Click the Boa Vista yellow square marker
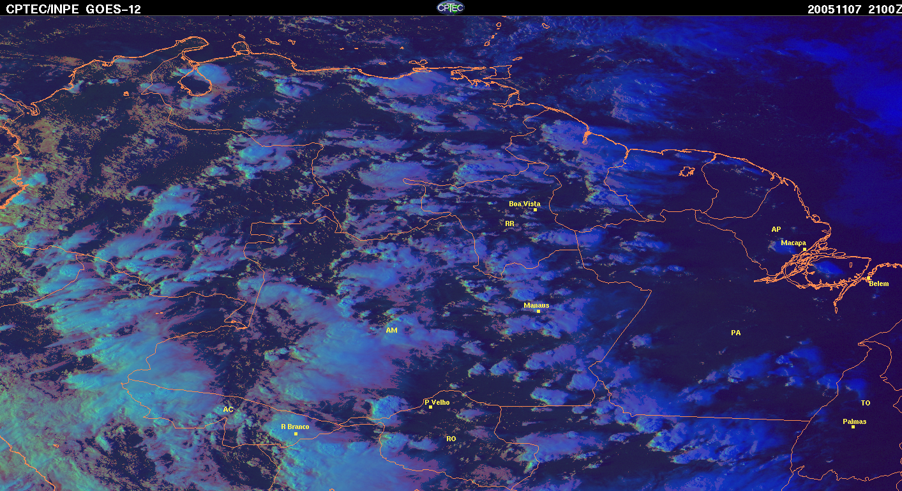This screenshot has width=902, height=491. click(536, 209)
